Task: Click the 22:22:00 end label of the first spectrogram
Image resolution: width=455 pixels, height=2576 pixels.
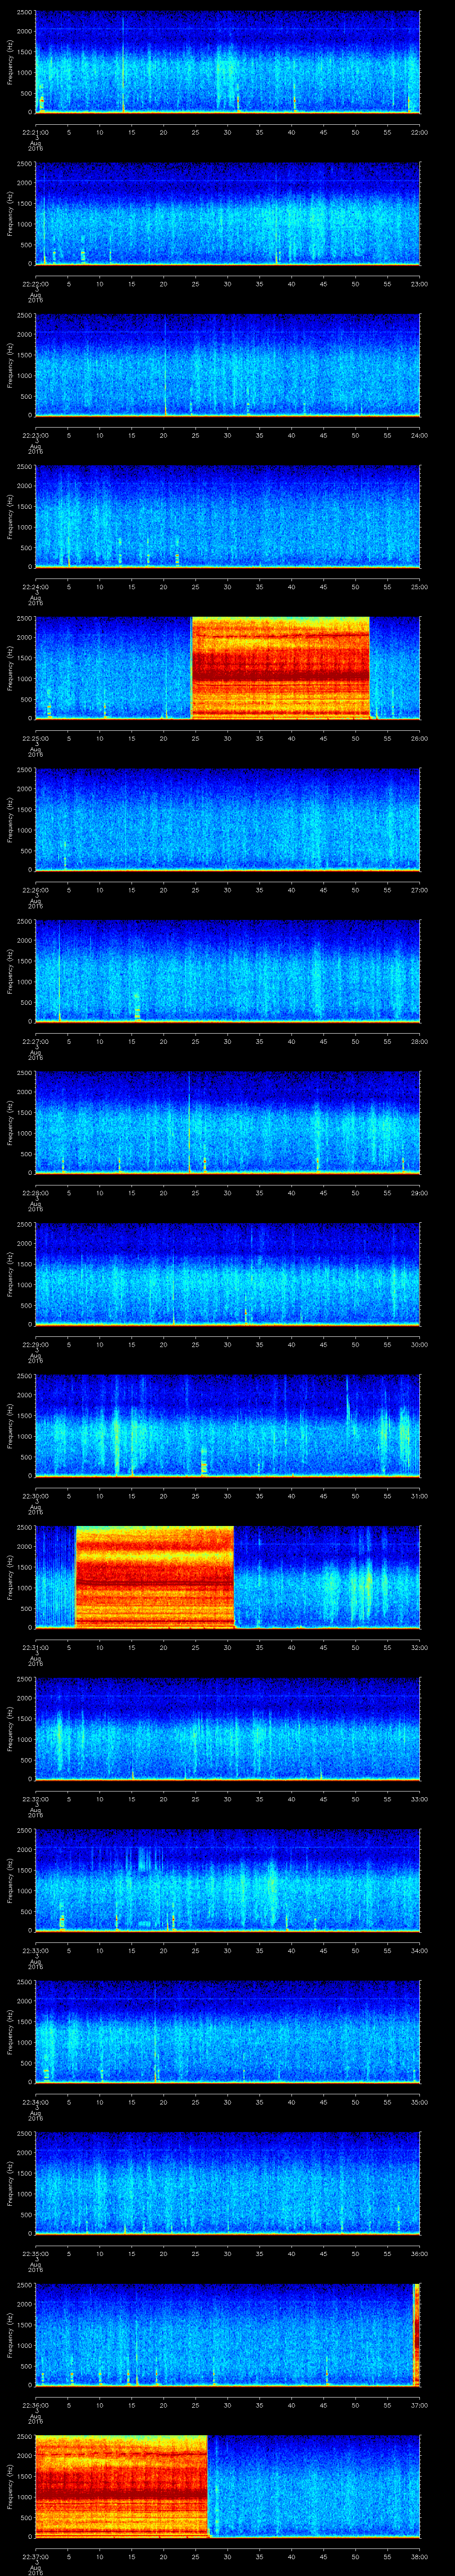Action: click(419, 132)
